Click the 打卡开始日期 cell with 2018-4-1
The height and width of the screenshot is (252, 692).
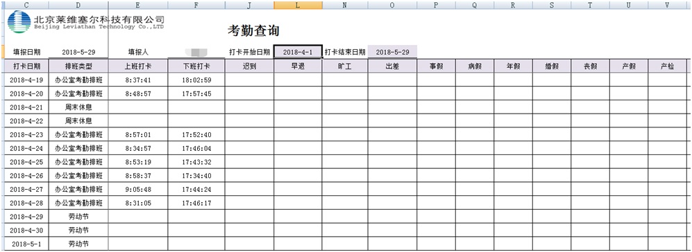point(298,52)
